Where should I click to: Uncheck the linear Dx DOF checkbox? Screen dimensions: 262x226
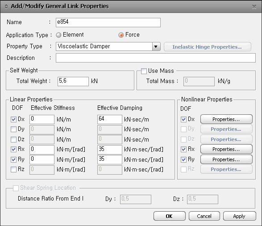click(x=13, y=119)
